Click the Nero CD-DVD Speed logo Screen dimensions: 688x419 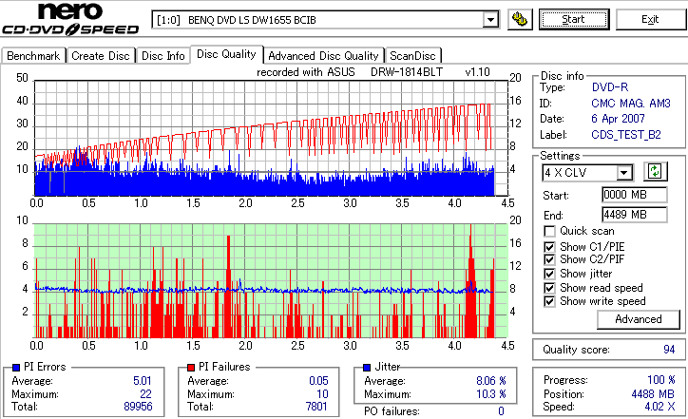70,19
